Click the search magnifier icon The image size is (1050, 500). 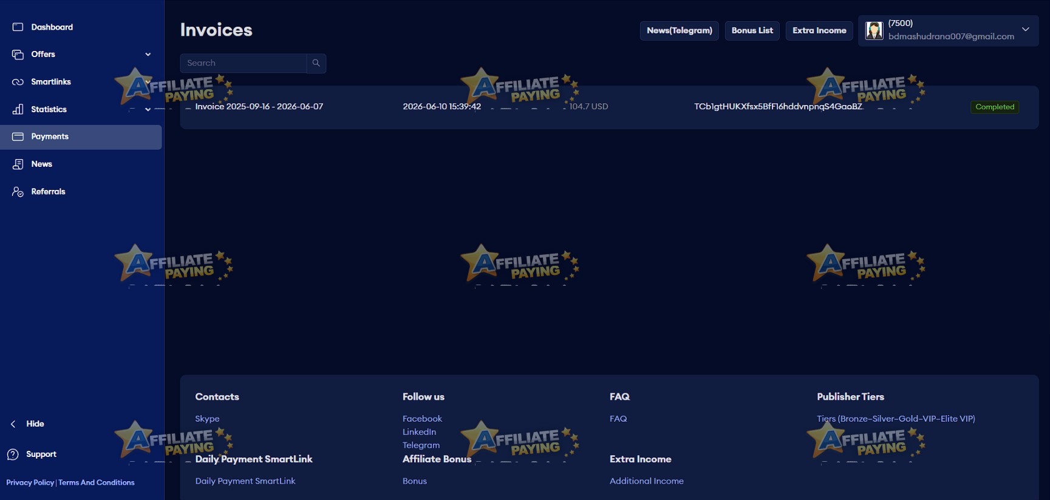tap(316, 63)
